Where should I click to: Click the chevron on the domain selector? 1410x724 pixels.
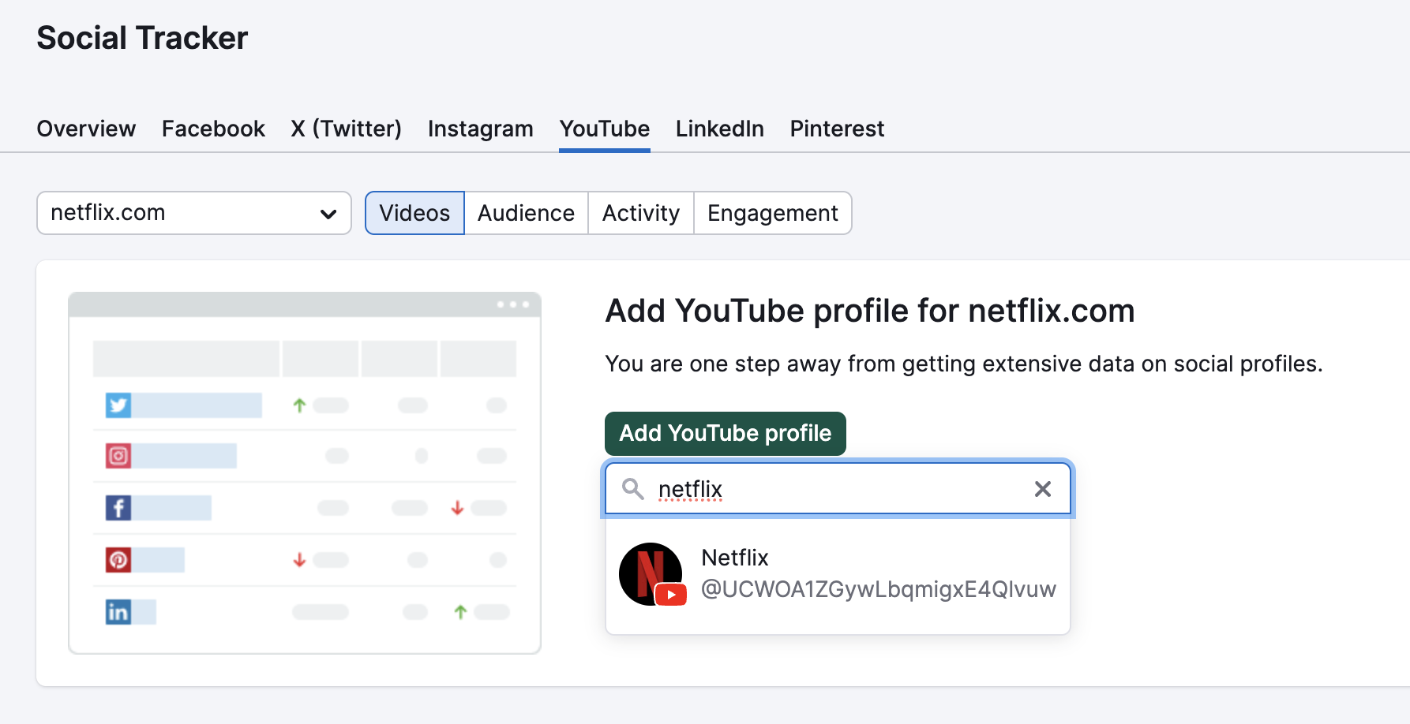coord(328,213)
